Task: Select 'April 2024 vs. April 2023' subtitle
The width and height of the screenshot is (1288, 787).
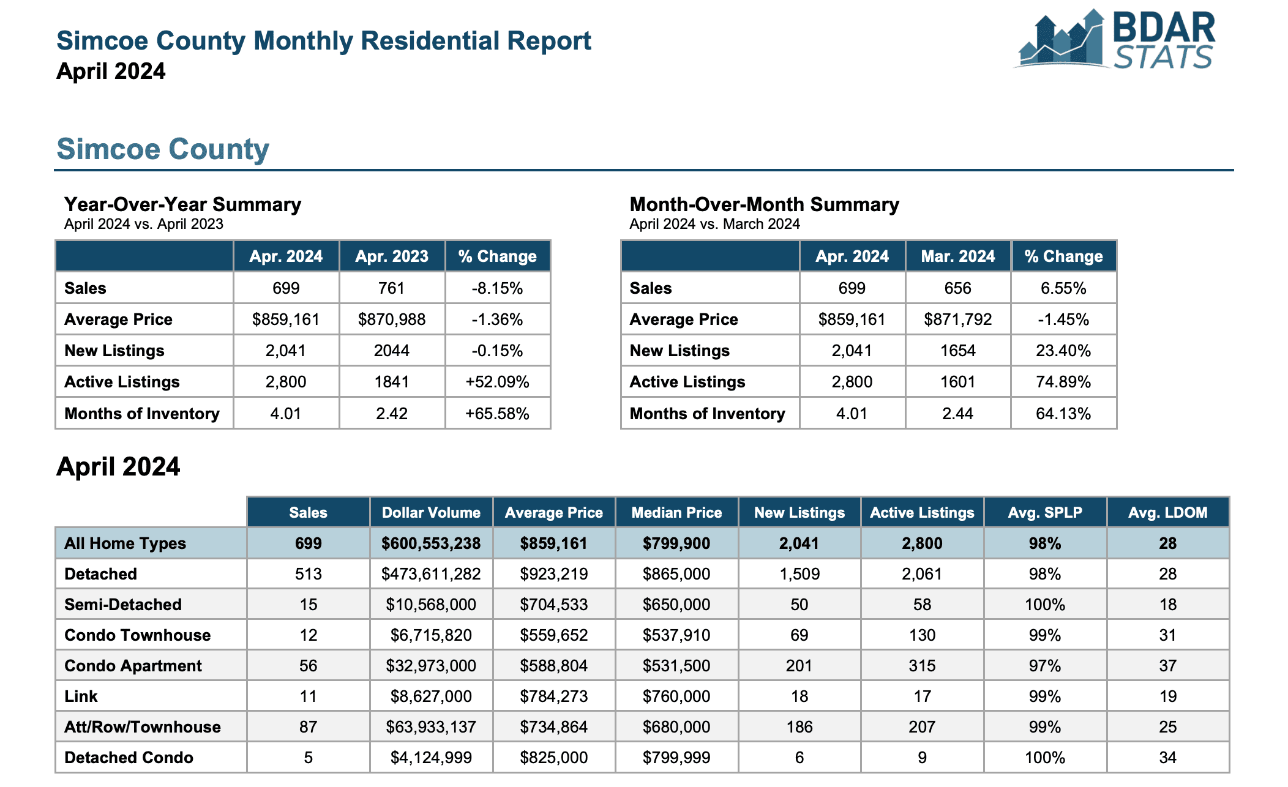Action: coord(144,224)
